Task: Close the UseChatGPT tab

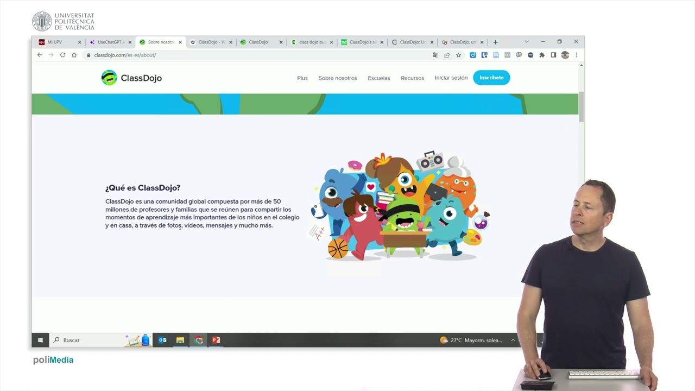Action: [130, 42]
